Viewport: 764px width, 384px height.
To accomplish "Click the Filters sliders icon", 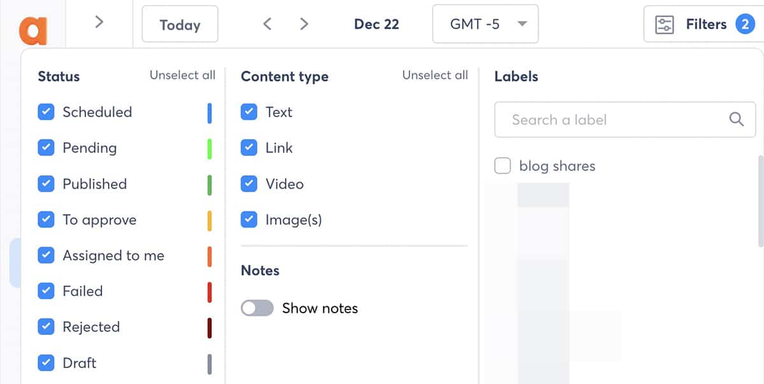I will pyautogui.click(x=664, y=25).
